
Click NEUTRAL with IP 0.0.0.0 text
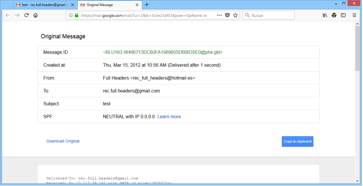click(x=129, y=116)
